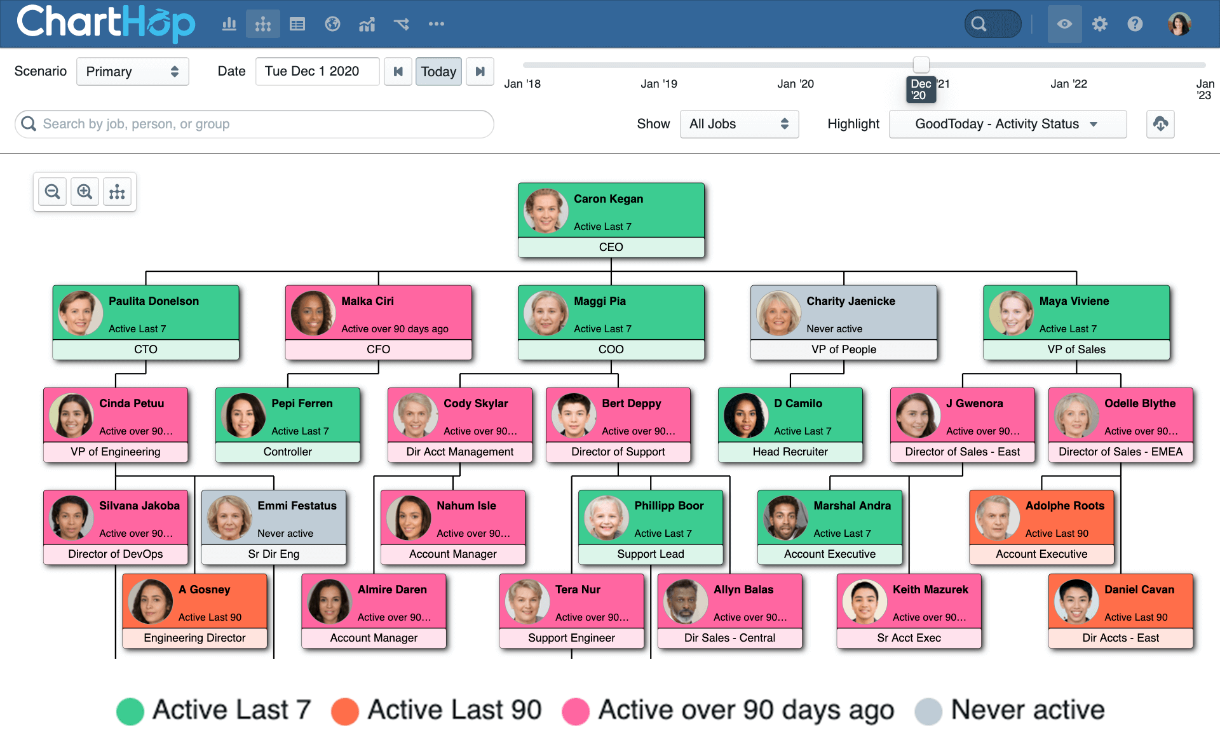
Task: Click the job, person, or group search field
Action: click(x=254, y=124)
